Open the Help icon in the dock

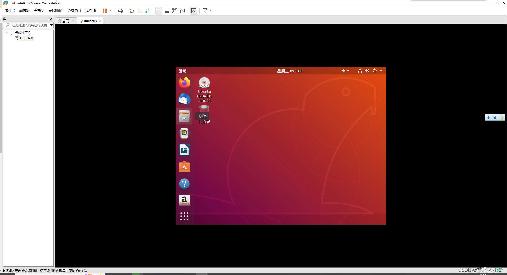point(184,184)
